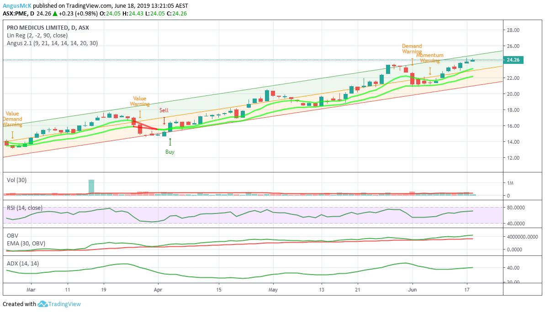Open the AngusMcK author profile link
The height and width of the screenshot is (312, 545).
(17, 6)
